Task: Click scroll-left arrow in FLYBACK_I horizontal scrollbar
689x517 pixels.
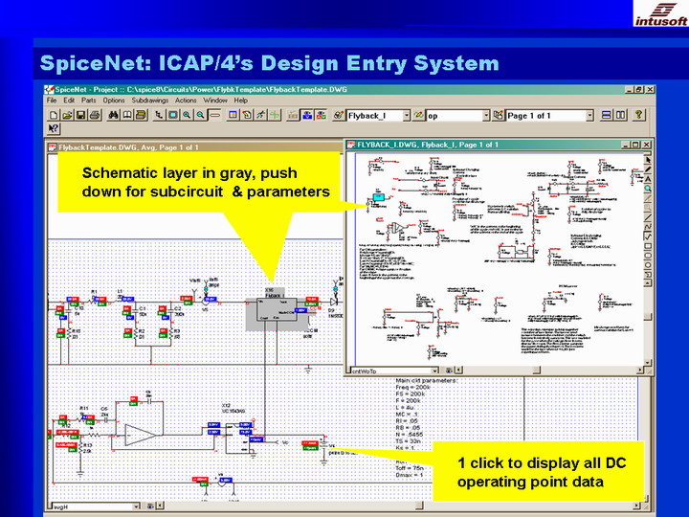Action: (x=458, y=371)
